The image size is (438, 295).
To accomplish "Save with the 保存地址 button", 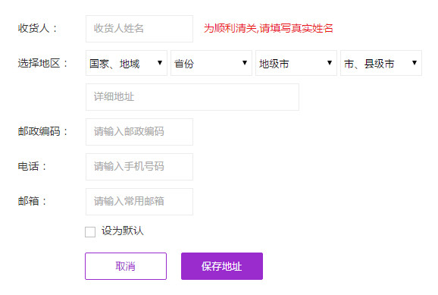I will coord(222,266).
